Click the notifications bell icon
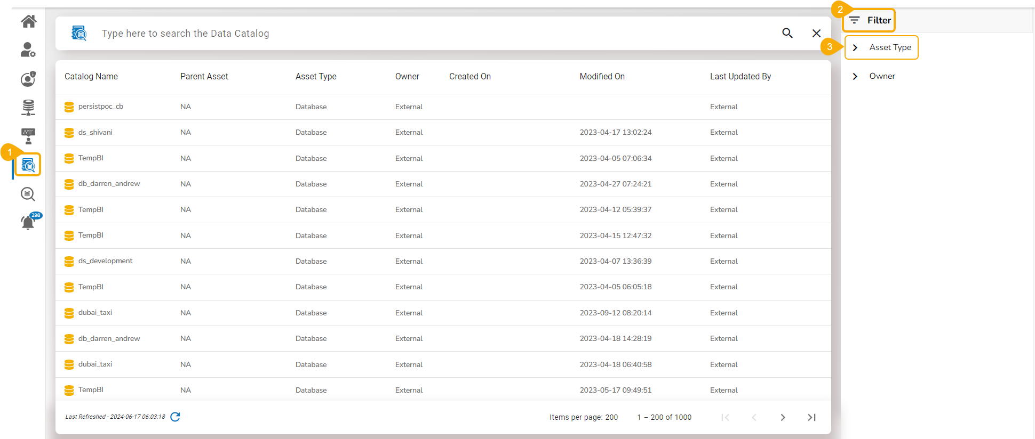 [x=28, y=222]
